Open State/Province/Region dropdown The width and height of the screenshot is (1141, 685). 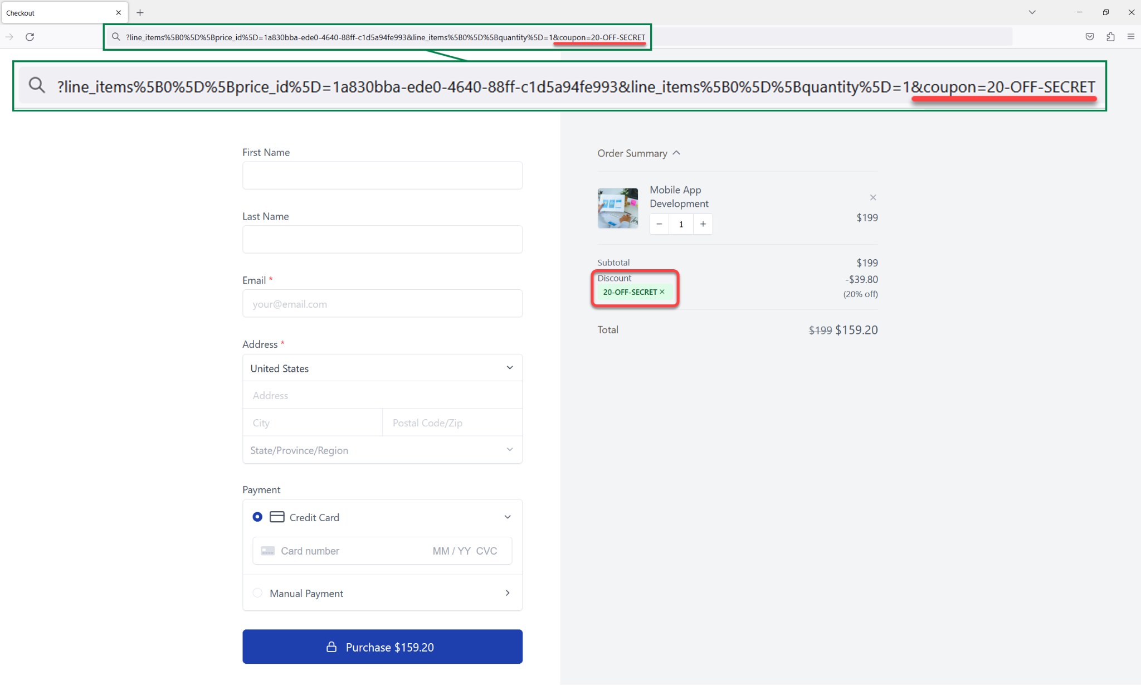click(382, 450)
